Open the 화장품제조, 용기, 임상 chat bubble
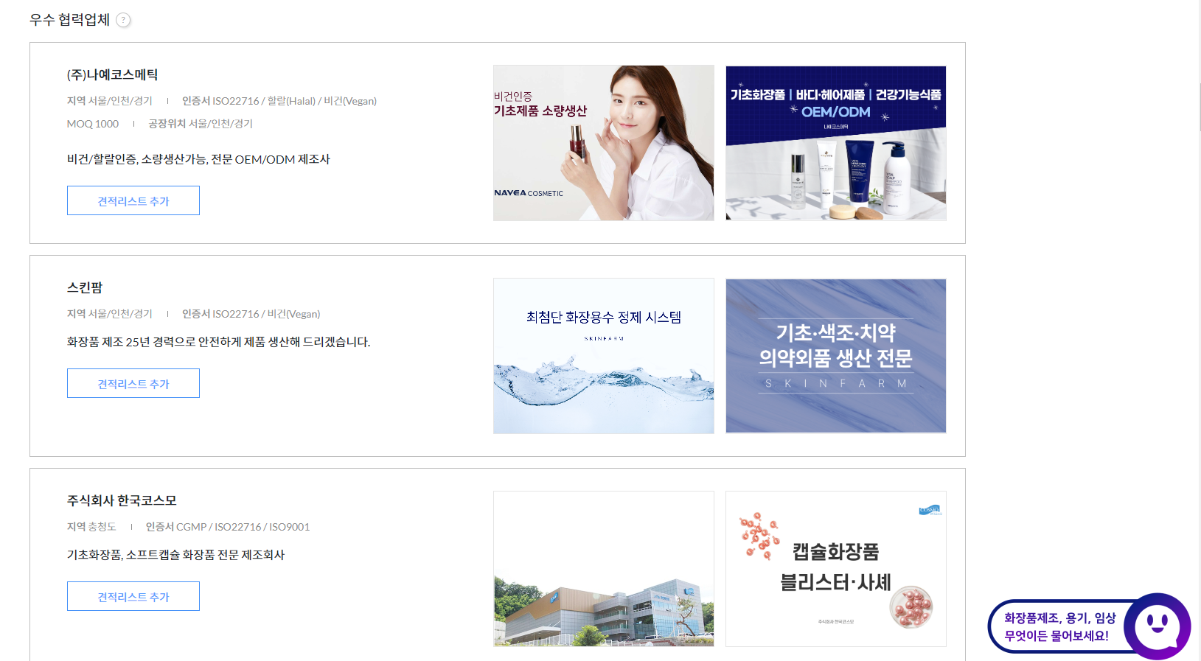The height and width of the screenshot is (661, 1201). point(1059,626)
